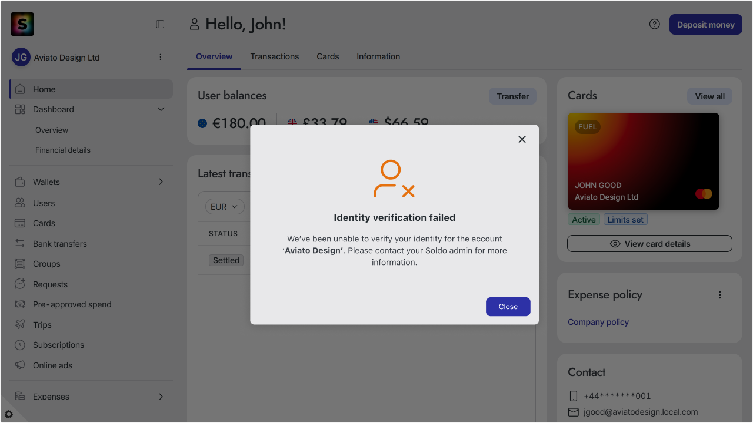Click the STATUS column header
Screen dimensions: 753x423
[224, 234]
